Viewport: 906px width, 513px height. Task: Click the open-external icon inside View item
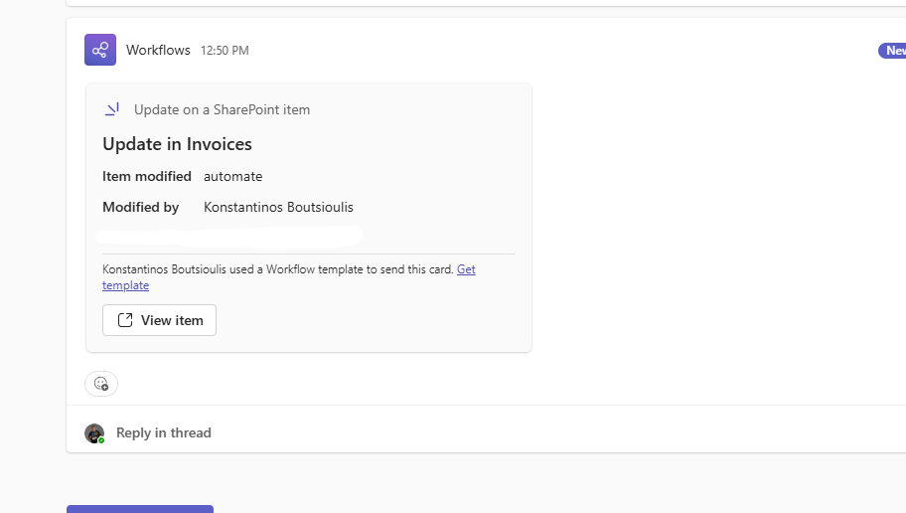(125, 320)
